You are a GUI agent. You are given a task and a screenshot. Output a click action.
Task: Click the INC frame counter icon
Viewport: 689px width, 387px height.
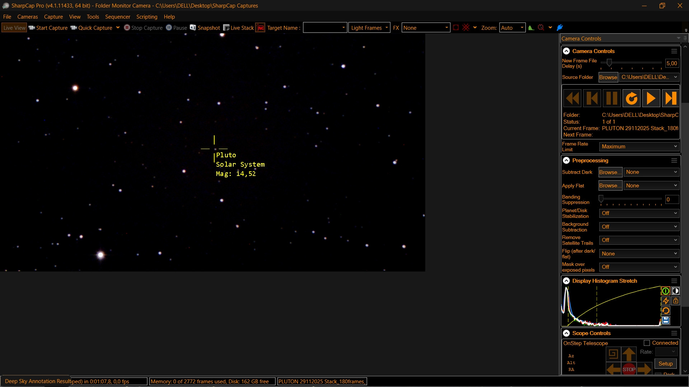point(261,28)
